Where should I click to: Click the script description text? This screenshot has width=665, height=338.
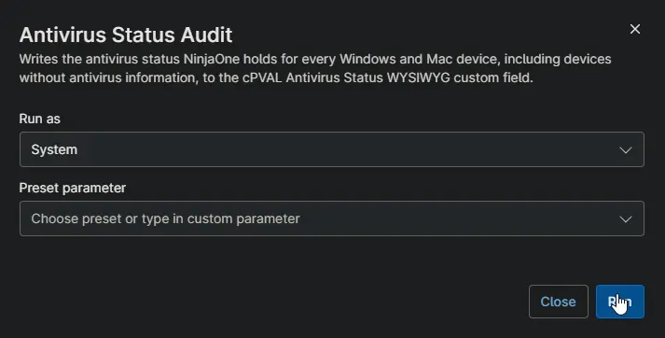tap(315, 68)
